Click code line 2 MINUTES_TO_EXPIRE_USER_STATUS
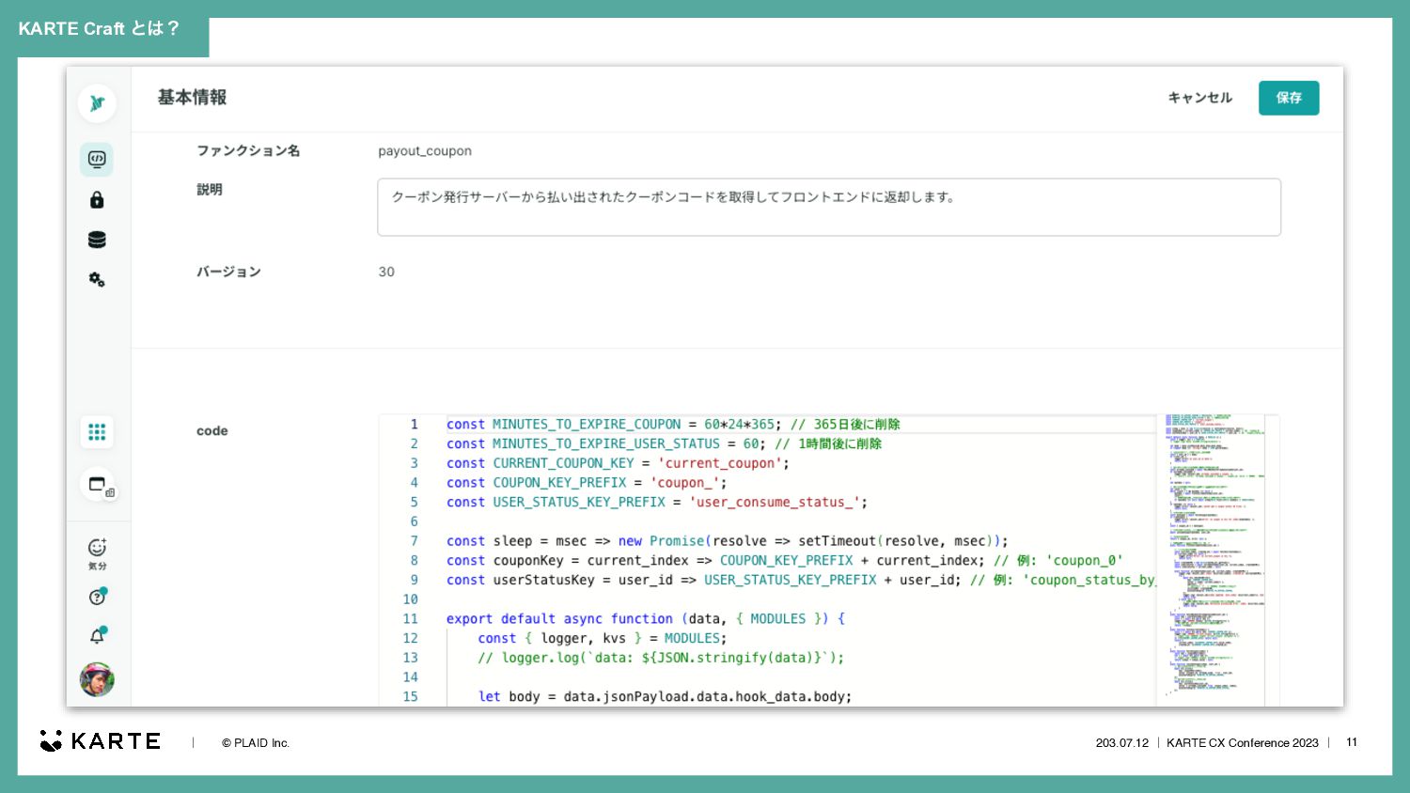This screenshot has width=1410, height=793. click(664, 443)
